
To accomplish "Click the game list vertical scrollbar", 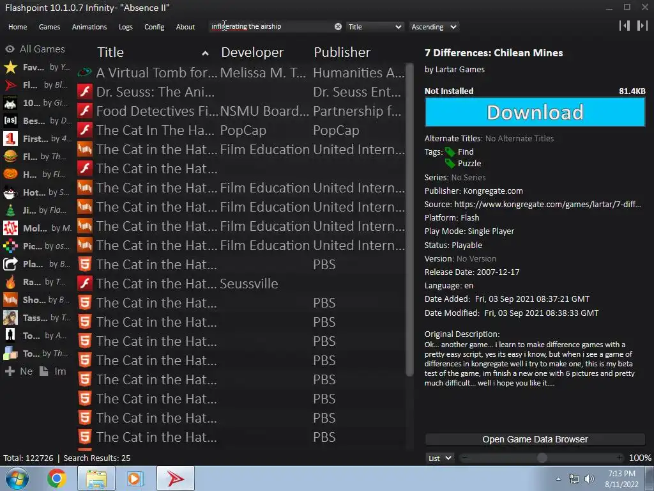I will pos(409,220).
